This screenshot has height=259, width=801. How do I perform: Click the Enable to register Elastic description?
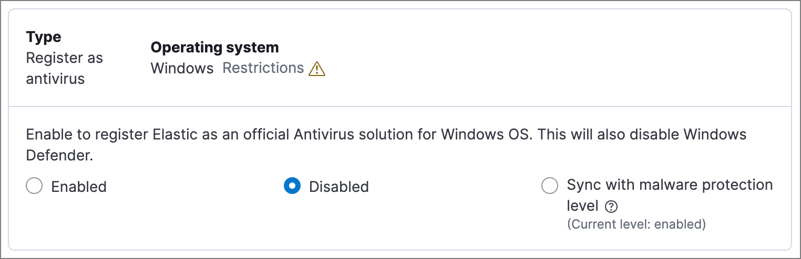210,134
